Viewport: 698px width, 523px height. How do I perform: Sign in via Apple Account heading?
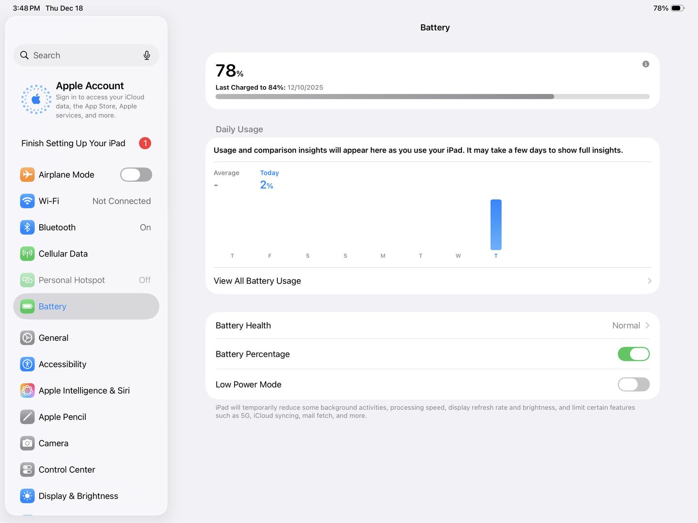pyautogui.click(x=90, y=86)
